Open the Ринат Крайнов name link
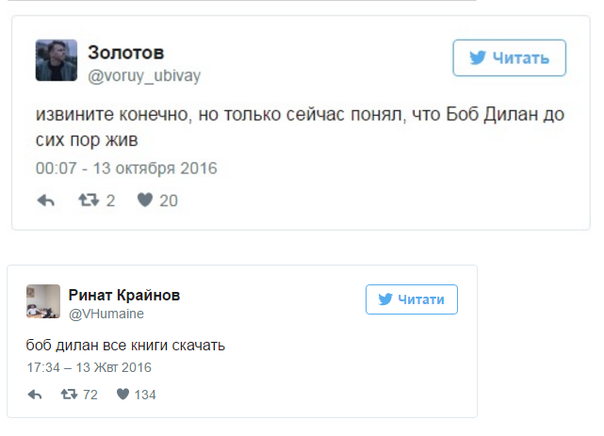 click(124, 295)
